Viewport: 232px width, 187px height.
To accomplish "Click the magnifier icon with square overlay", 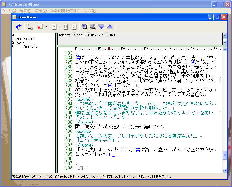I will (x=93, y=27).
